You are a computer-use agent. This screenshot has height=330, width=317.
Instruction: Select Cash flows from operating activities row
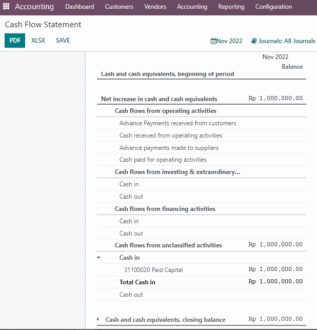(x=201, y=111)
